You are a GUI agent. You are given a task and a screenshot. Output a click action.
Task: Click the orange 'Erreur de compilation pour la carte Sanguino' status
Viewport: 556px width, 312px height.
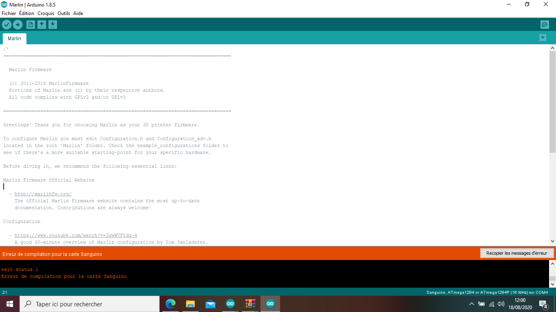[52, 254]
